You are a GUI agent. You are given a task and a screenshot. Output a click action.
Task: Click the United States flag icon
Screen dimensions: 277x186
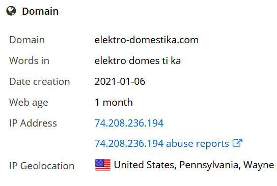pos(103,165)
